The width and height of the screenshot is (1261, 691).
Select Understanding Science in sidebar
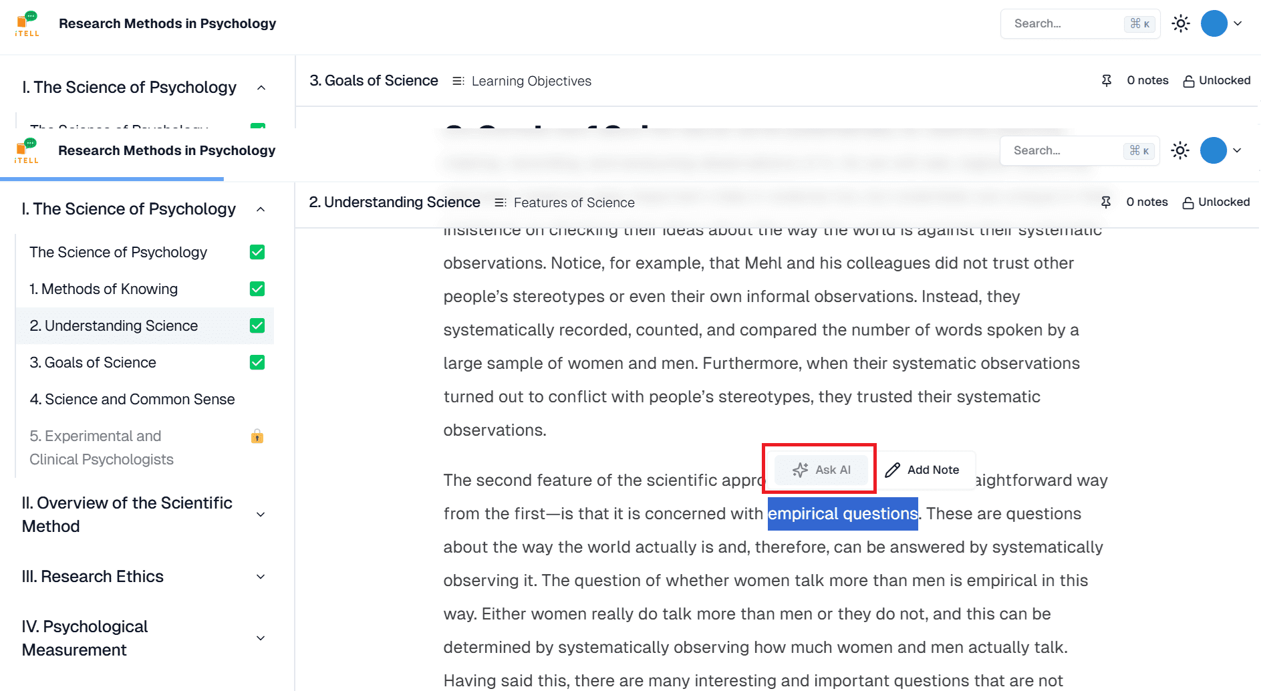tap(114, 325)
